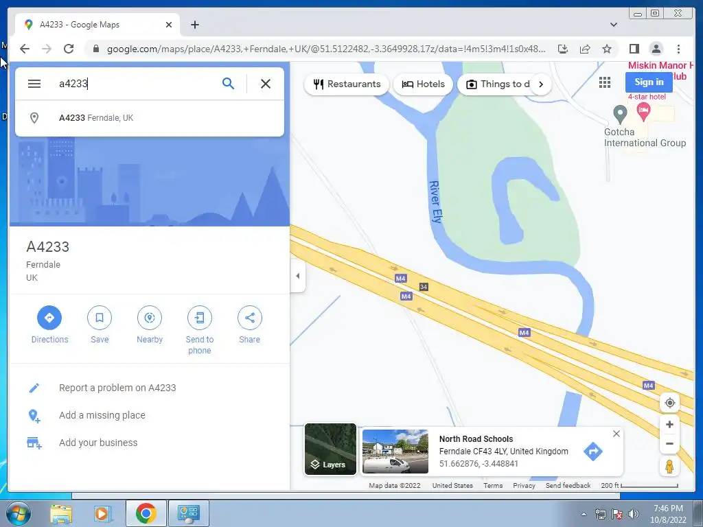This screenshot has height=527, width=703.
Task: Open the Windows Start menu
Action: pos(17,513)
